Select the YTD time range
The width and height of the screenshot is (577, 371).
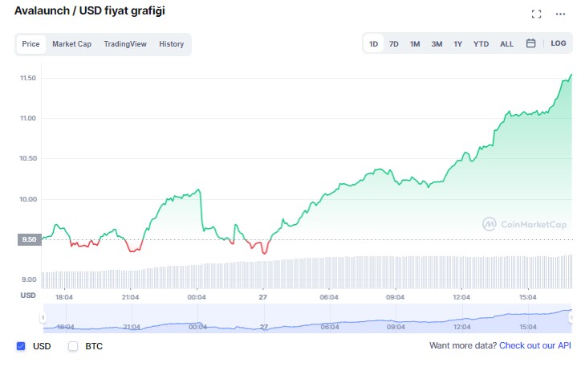(x=481, y=44)
